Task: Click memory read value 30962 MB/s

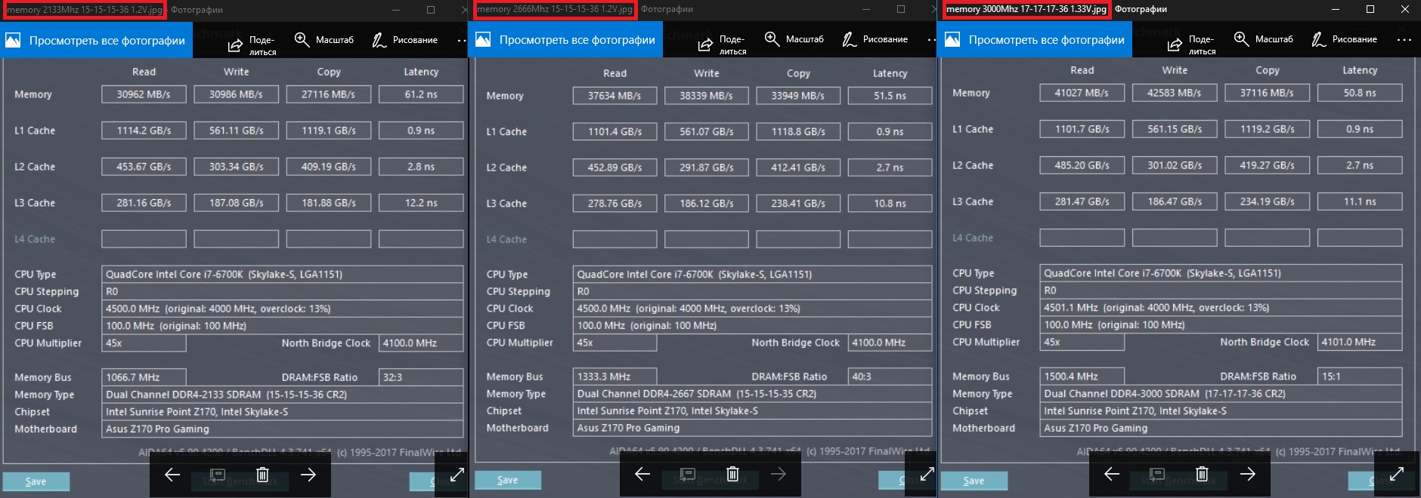Action: point(144,94)
